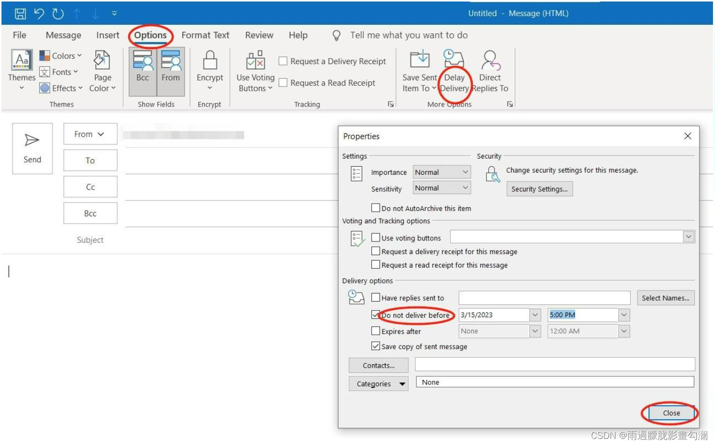Screen dimensions: 715x445
Task: Check Request a read receipt for this message
Action: pyautogui.click(x=375, y=265)
